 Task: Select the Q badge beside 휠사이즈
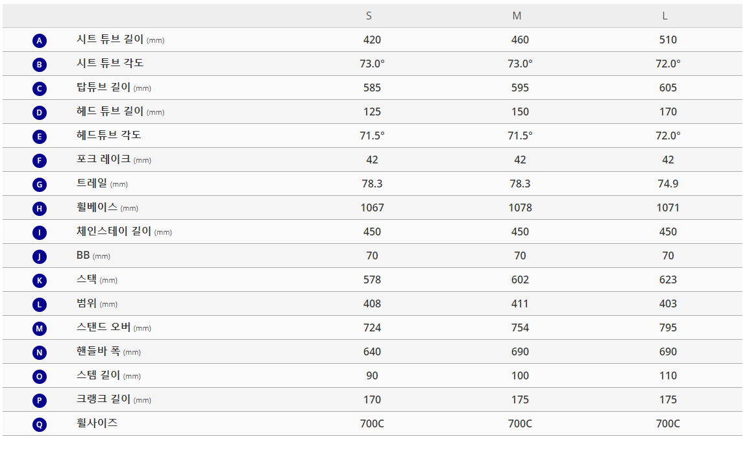pos(40,424)
